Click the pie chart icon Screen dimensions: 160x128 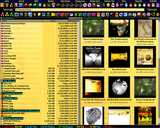click(71, 15)
